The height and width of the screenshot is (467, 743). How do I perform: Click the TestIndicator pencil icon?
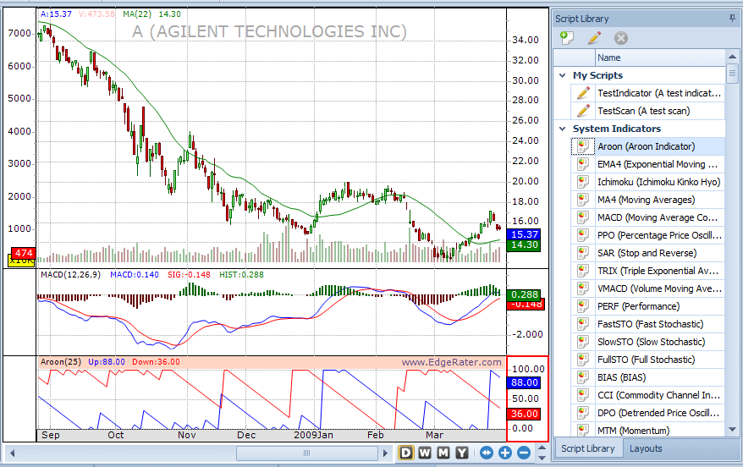583,93
